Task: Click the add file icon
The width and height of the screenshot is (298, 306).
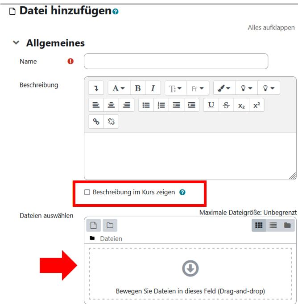Action: (x=94, y=225)
